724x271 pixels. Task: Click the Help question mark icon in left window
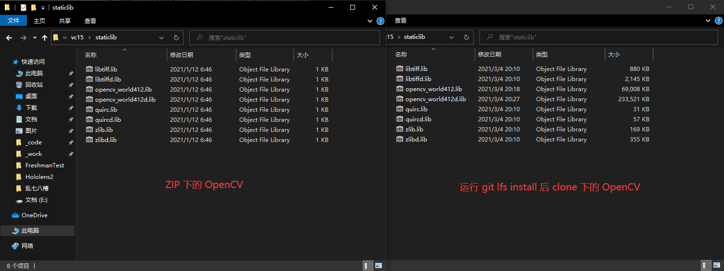pyautogui.click(x=380, y=21)
